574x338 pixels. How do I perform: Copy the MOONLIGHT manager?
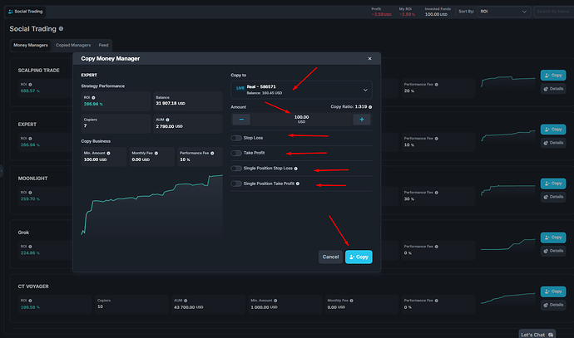[553, 184]
